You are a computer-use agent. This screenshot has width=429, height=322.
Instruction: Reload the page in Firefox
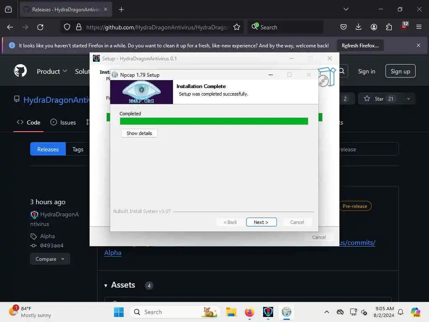(x=40, y=27)
